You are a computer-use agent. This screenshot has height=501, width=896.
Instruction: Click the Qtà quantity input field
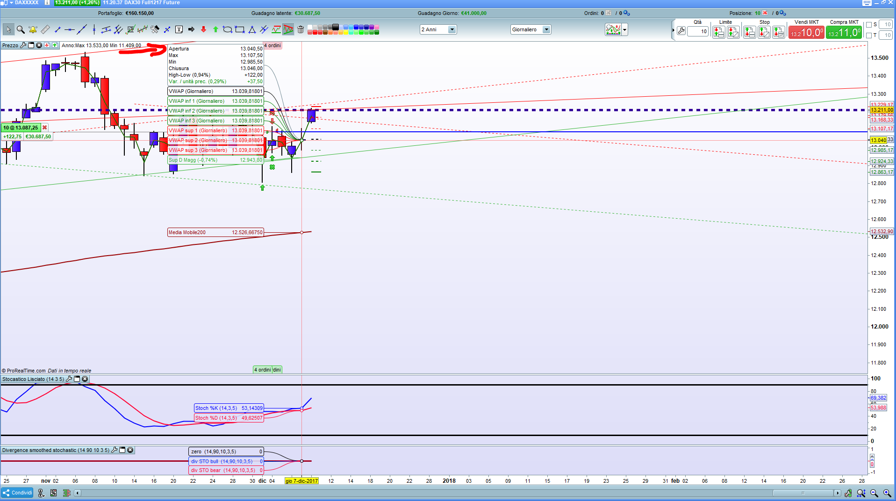[698, 31]
